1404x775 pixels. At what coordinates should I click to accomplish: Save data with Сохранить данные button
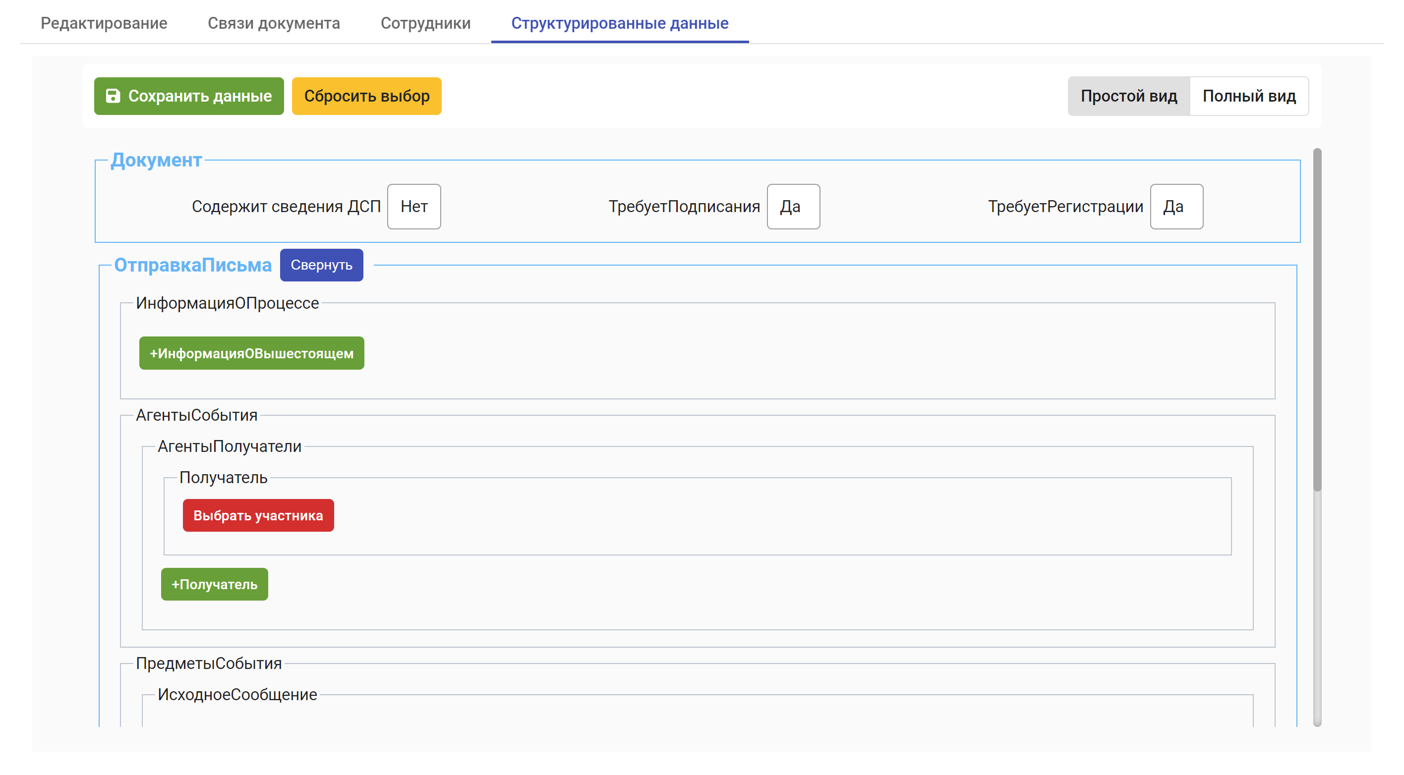pyautogui.click(x=188, y=96)
